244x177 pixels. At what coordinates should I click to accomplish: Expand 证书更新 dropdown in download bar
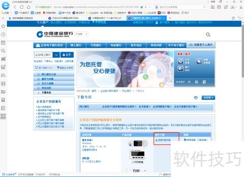click(x=144, y=107)
